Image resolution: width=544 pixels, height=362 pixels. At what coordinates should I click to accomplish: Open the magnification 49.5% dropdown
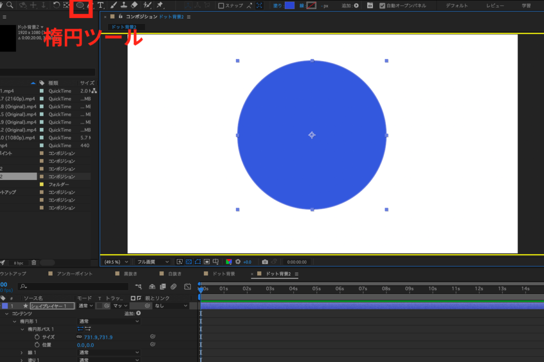point(116,262)
